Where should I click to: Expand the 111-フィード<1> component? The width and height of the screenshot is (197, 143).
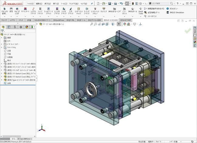pyautogui.click(x=2, y=64)
